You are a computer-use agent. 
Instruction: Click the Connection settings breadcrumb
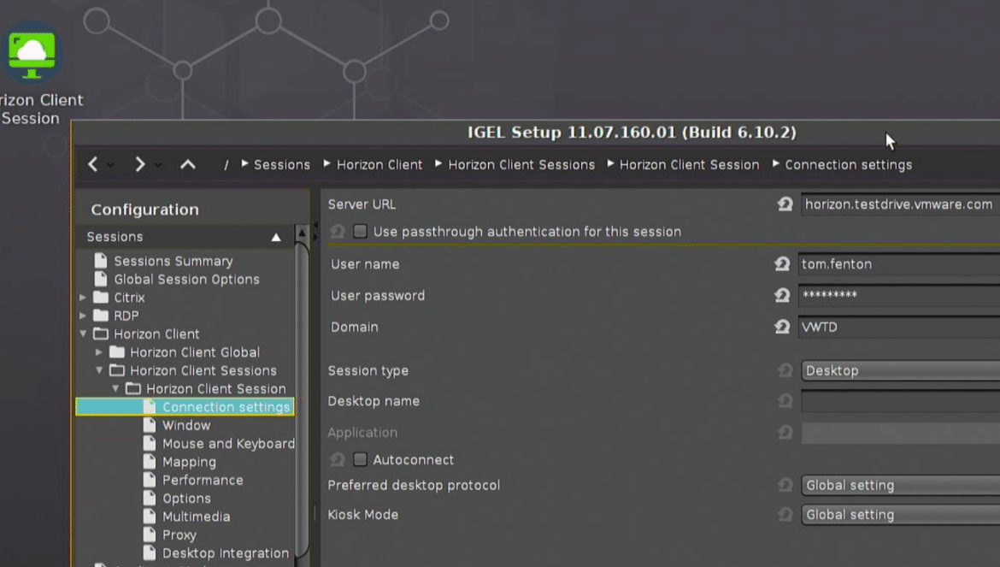tap(848, 164)
